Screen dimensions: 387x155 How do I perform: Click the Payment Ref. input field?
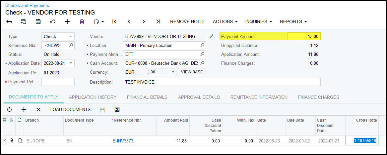click(58, 82)
